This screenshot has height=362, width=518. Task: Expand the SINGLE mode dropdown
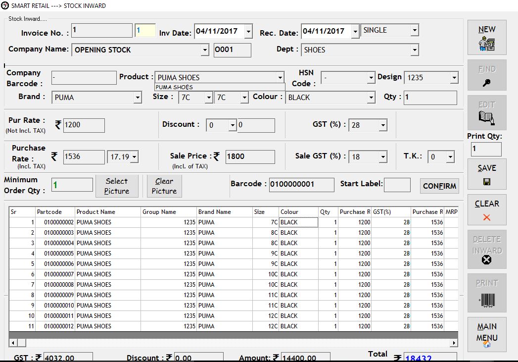click(415, 30)
